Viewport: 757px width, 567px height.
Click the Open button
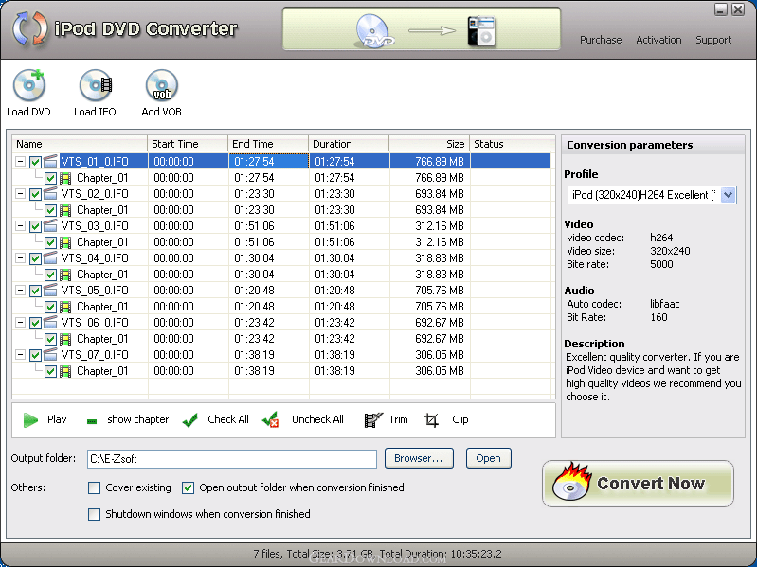coord(488,458)
